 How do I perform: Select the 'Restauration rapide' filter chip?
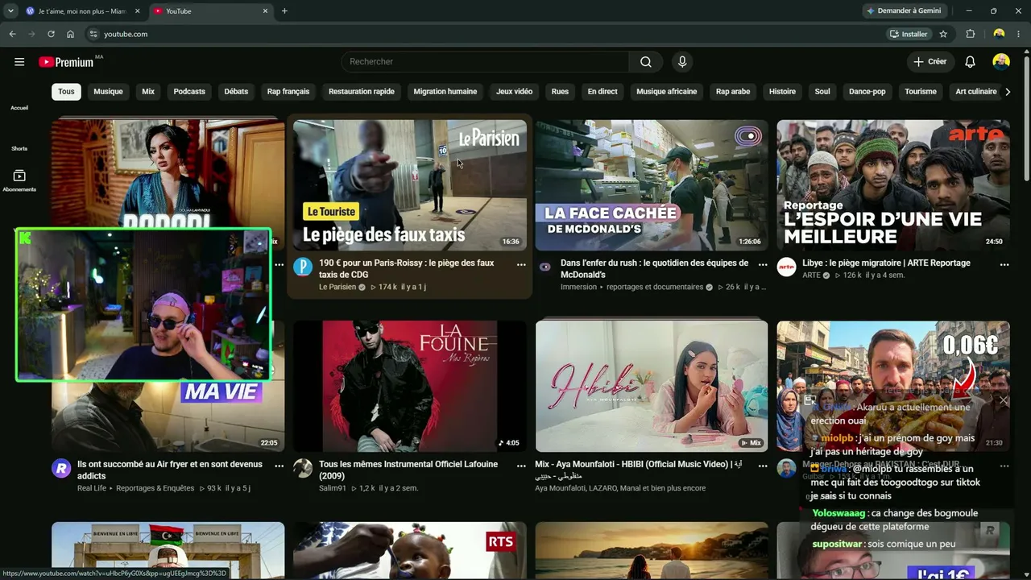click(x=362, y=92)
